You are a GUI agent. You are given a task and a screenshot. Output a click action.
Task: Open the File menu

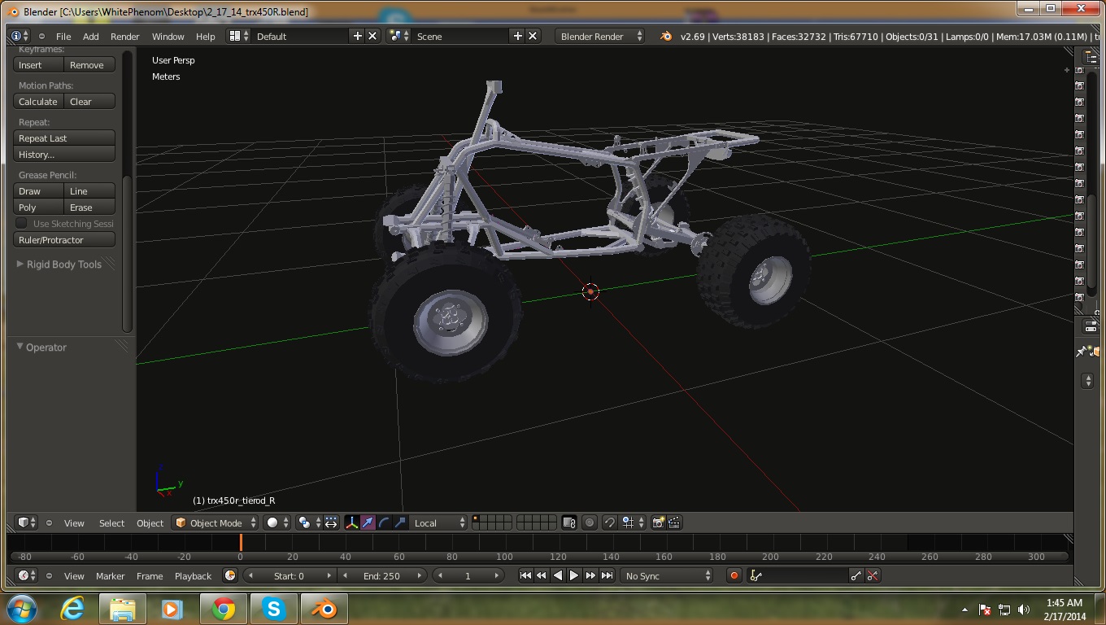[63, 36]
